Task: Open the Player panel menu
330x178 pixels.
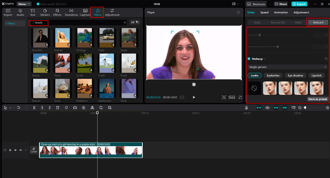Action: click(x=238, y=12)
